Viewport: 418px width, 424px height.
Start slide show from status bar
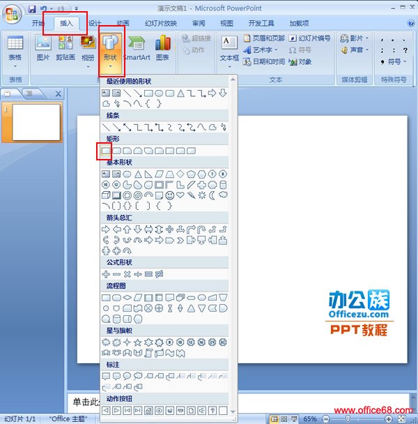(294, 419)
